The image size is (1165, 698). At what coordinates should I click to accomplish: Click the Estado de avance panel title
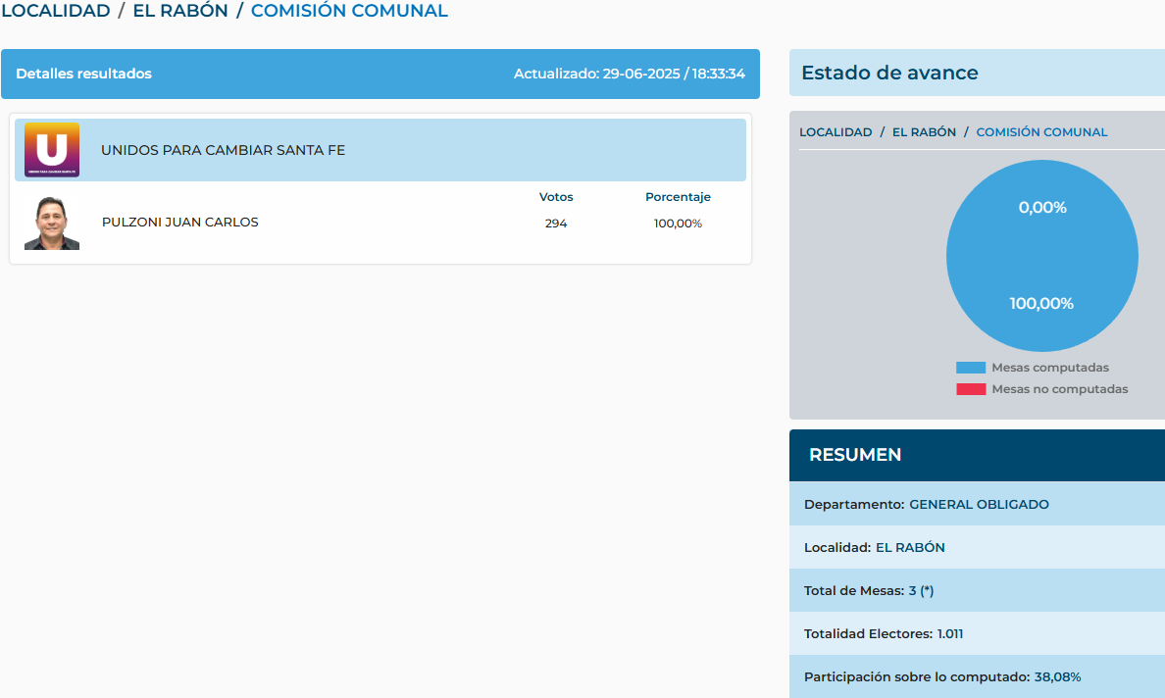click(889, 73)
